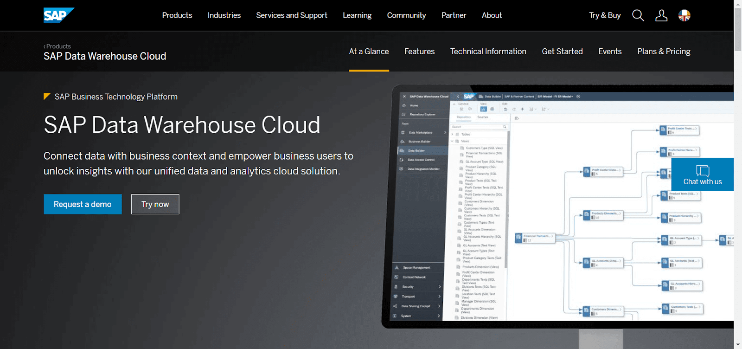
Task: Go to the Technical Information tab
Action: coord(488,52)
